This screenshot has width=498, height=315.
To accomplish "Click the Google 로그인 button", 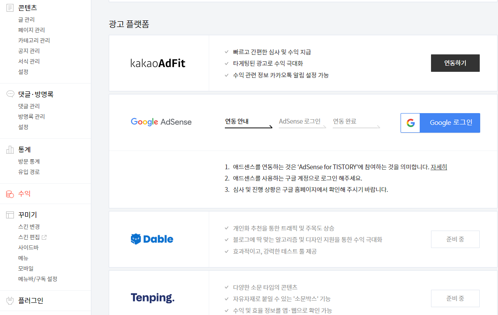I will pos(440,123).
